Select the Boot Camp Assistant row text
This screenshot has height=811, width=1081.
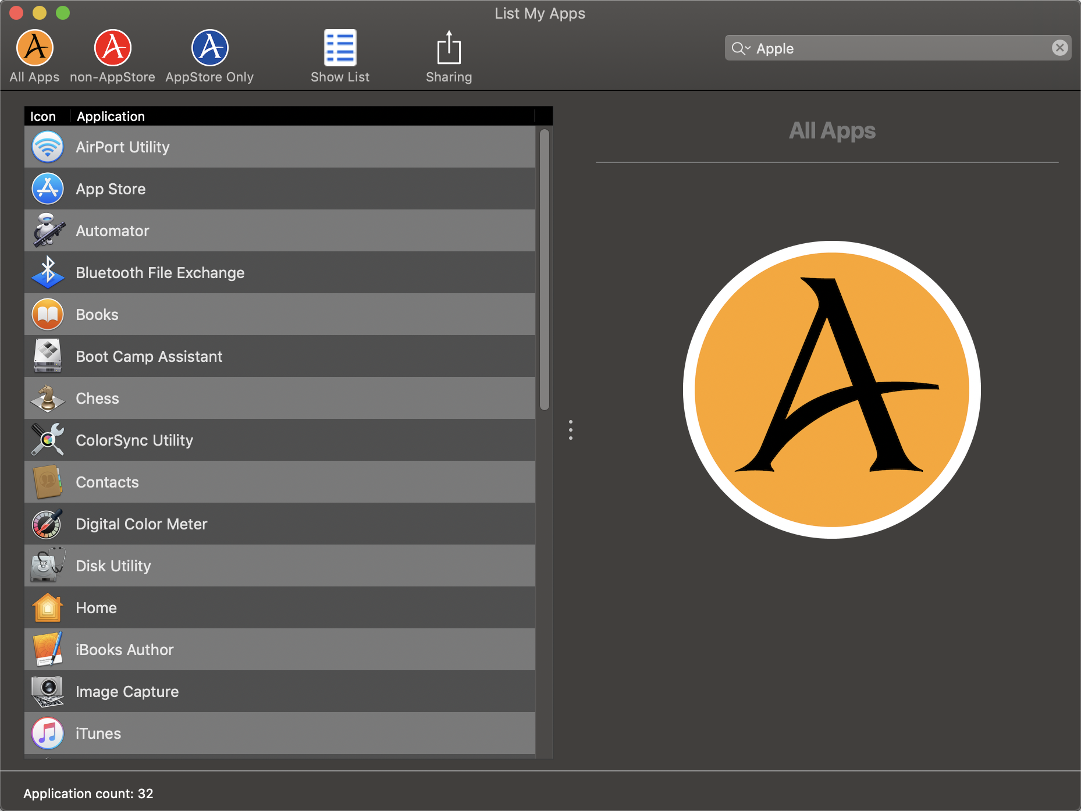point(149,357)
